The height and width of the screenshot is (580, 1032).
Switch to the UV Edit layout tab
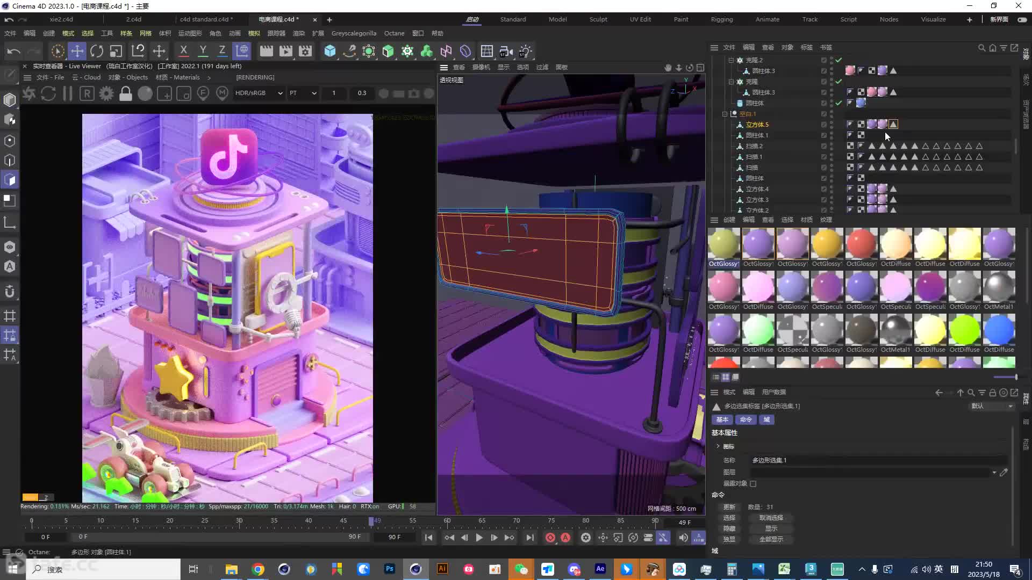(x=640, y=19)
